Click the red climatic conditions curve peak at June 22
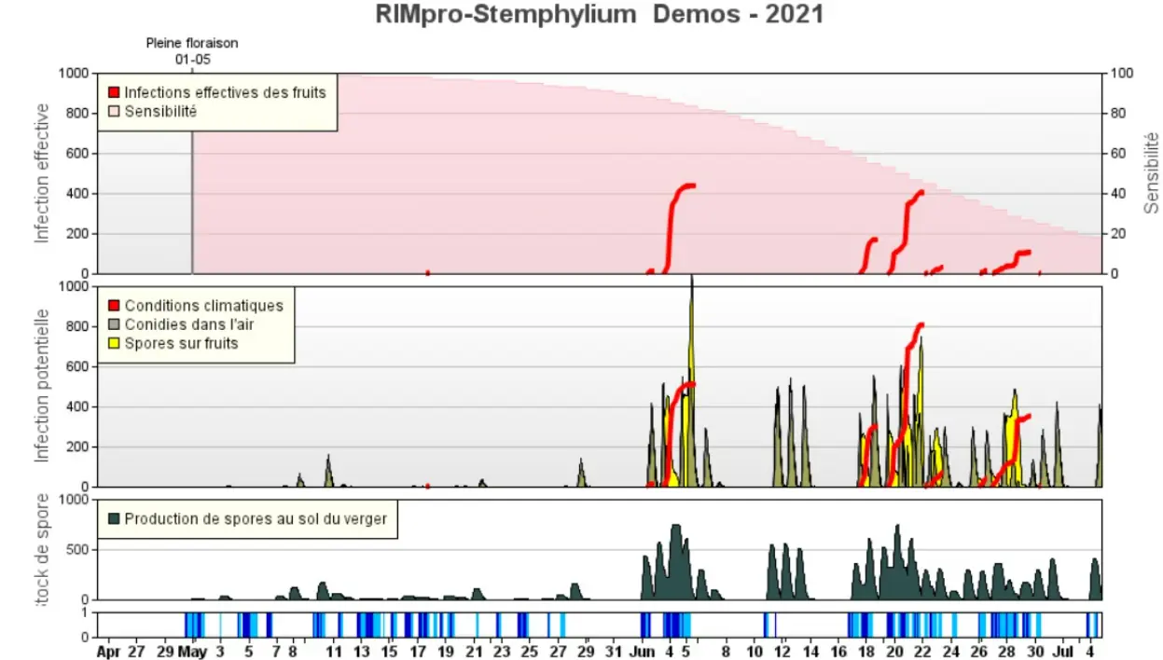 921,324
